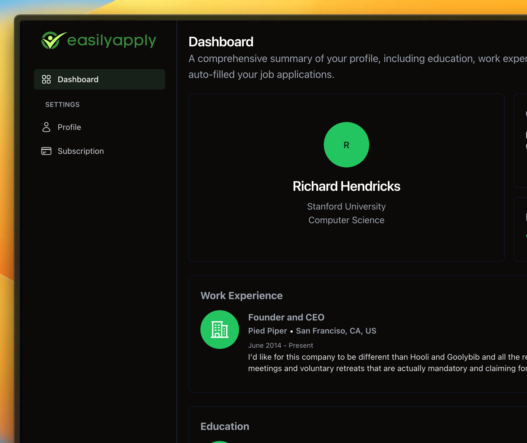Click the Dashboard grid icon in sidebar
The image size is (527, 443).
(46, 79)
